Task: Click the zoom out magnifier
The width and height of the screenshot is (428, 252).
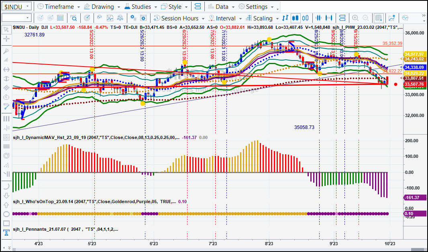Action: (x=365, y=18)
